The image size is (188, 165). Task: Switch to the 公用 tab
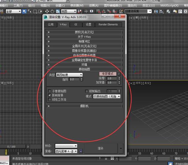tap(51, 24)
